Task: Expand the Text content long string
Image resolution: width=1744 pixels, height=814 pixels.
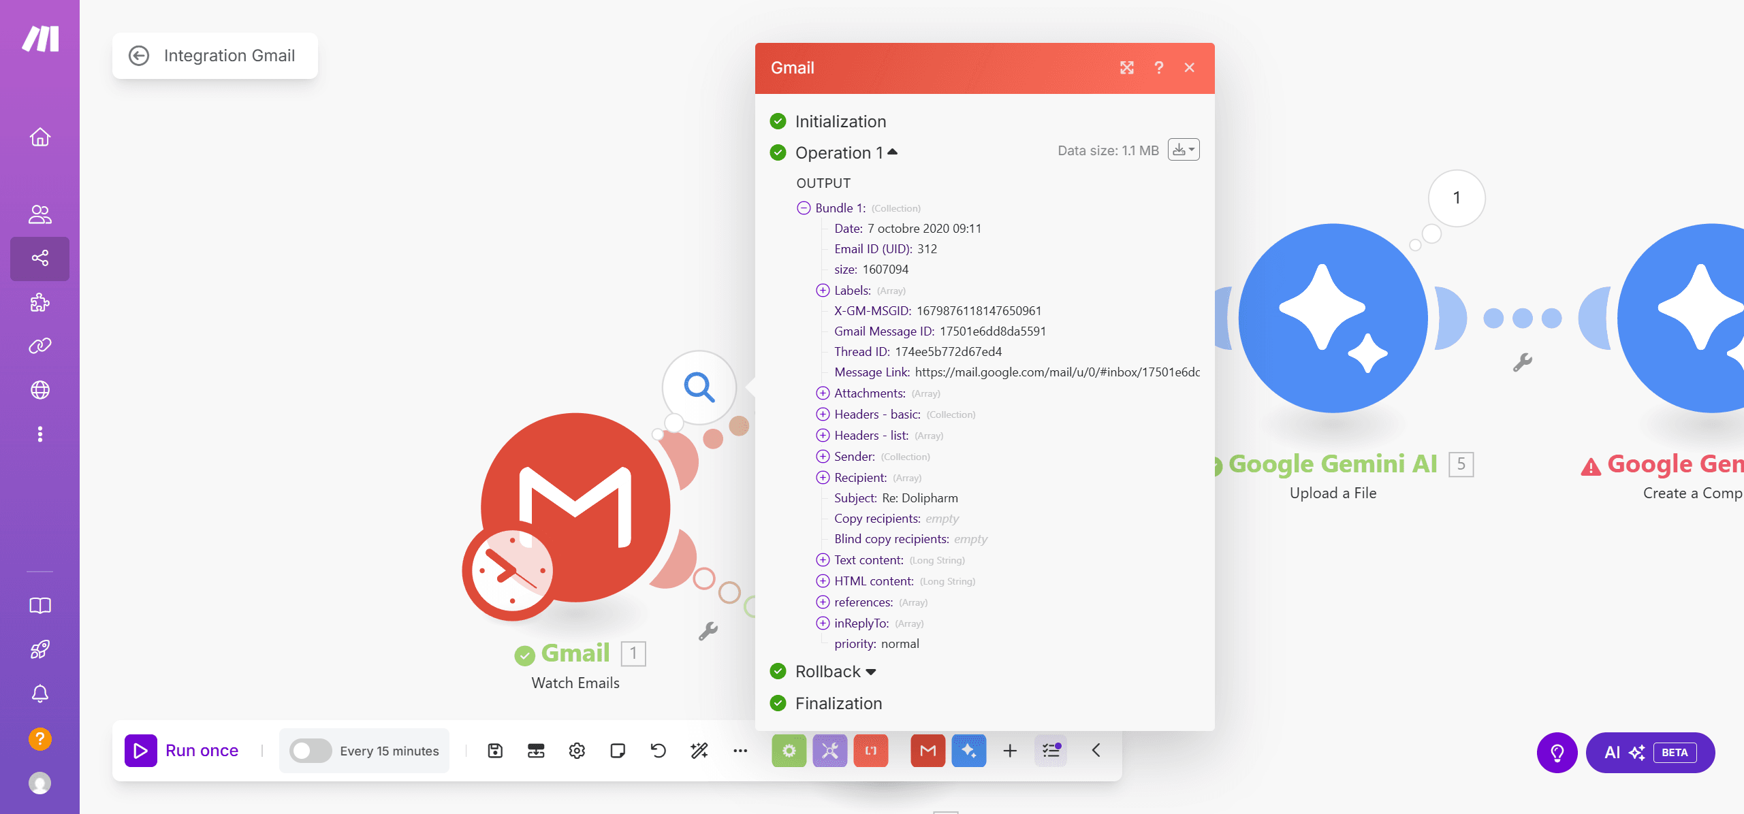Action: pyautogui.click(x=823, y=560)
